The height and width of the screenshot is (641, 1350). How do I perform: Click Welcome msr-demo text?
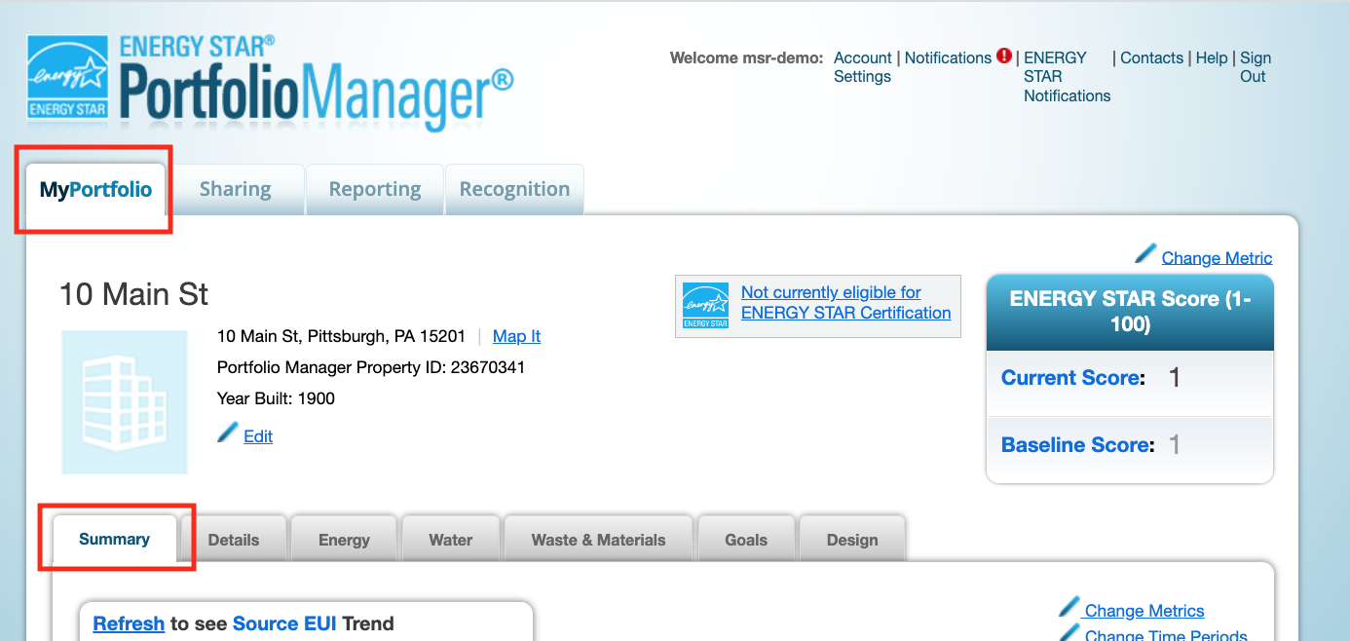click(x=747, y=57)
